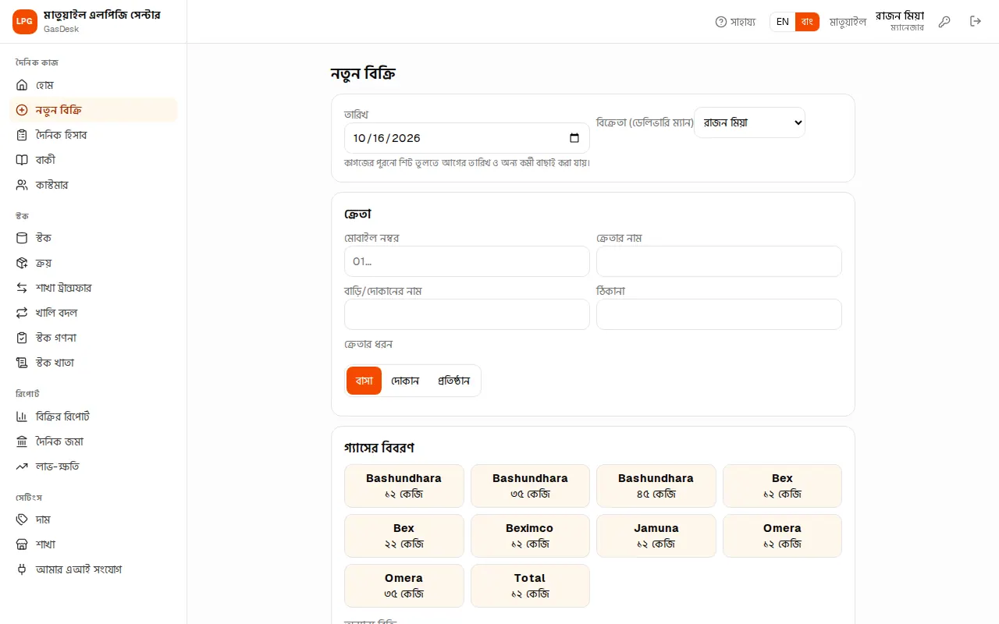Click the দাম tag icon in settings
999x624 pixels.
click(x=22, y=519)
